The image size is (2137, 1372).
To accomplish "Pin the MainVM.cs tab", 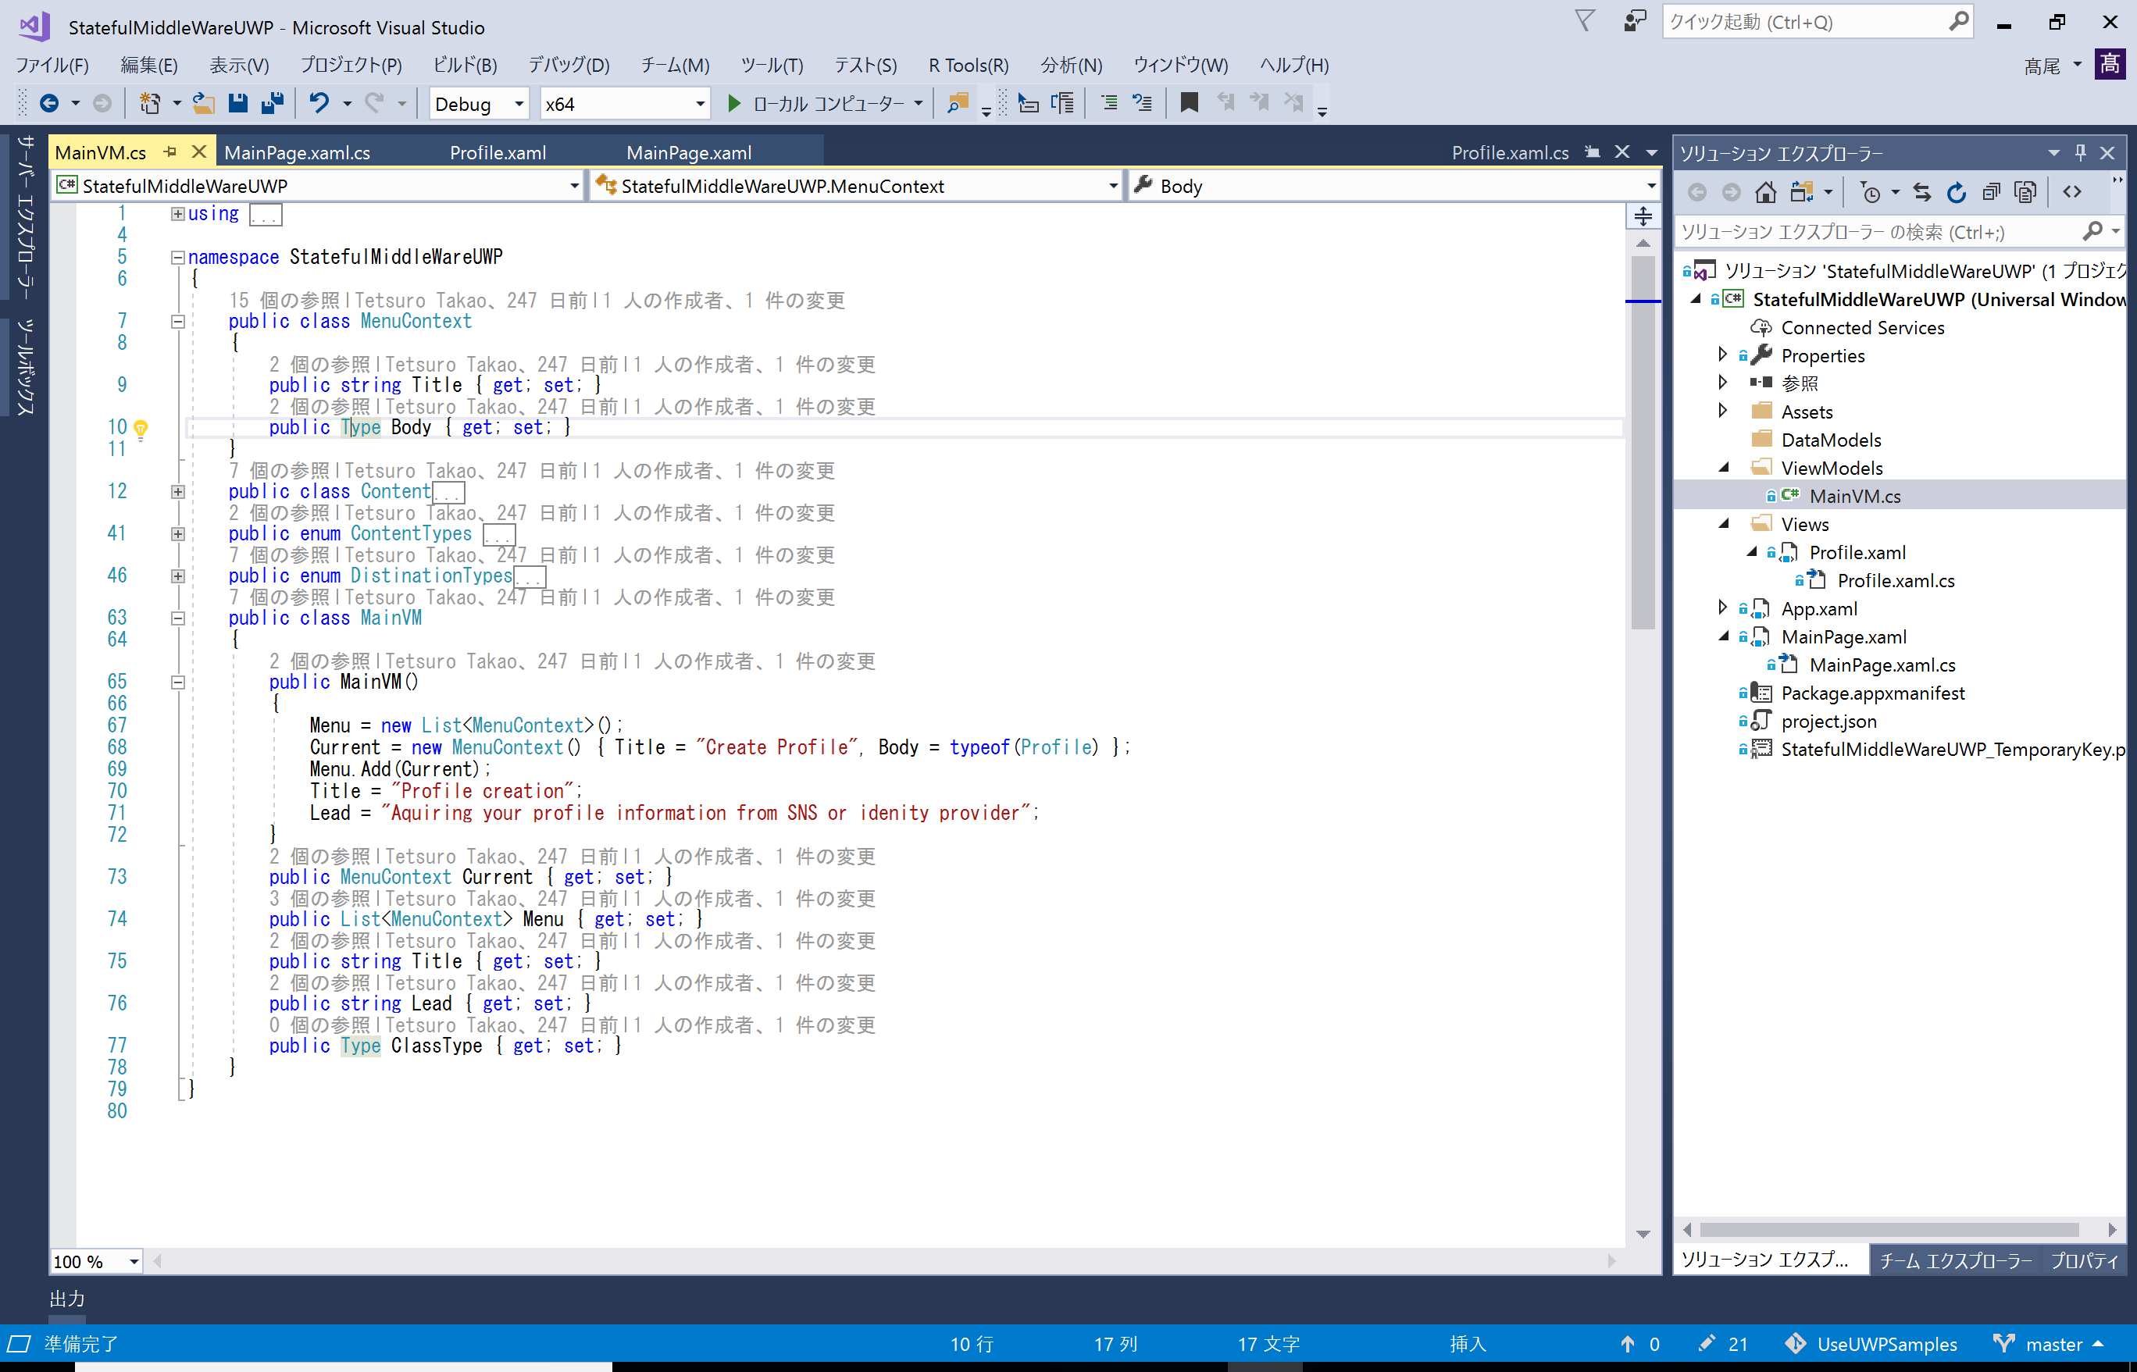I will pyautogui.click(x=169, y=152).
